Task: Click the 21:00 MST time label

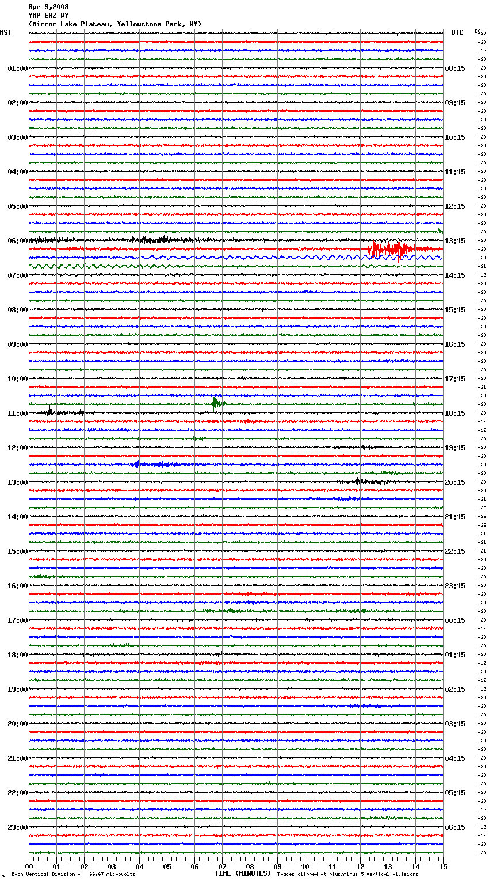Action: tap(18, 758)
